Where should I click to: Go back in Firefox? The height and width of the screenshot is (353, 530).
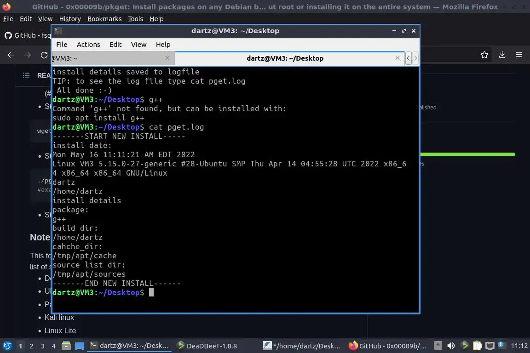click(x=11, y=55)
